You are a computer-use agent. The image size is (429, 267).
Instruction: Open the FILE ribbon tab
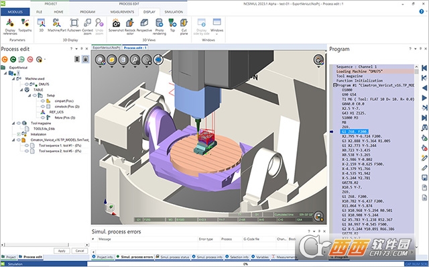click(x=40, y=12)
